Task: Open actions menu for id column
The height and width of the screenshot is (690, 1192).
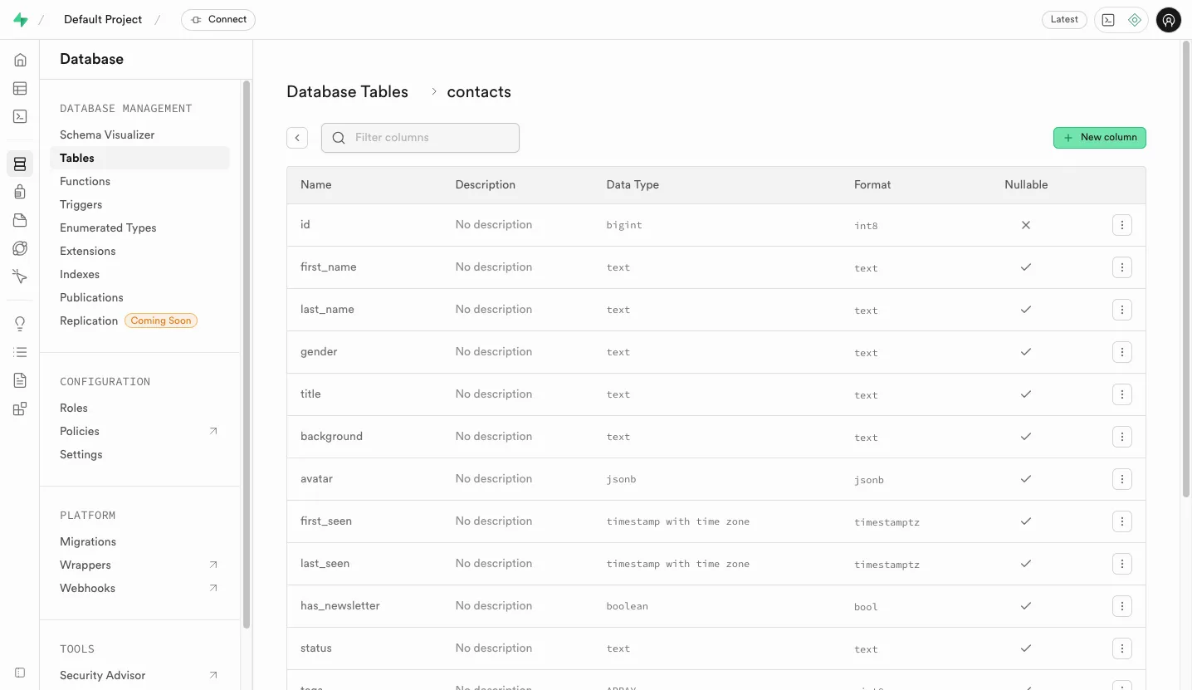Action: [1121, 225]
